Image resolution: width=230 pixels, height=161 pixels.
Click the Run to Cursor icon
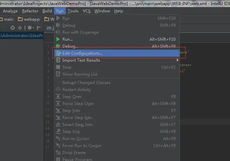(58, 138)
